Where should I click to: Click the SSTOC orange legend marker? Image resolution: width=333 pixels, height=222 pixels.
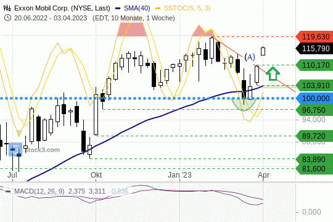[158, 8]
